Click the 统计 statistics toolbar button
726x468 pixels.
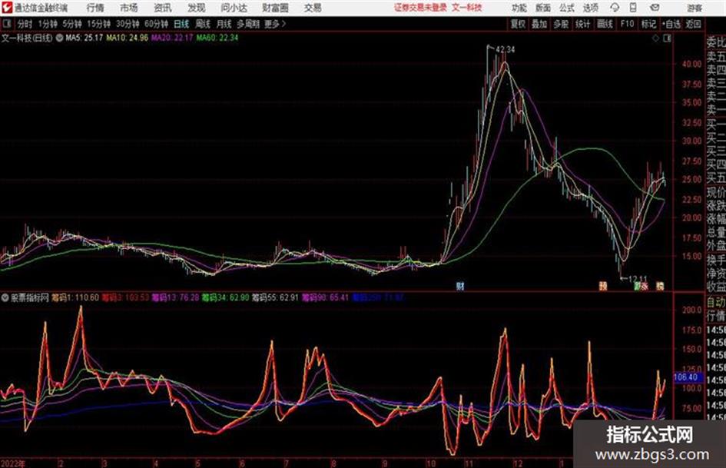pos(582,24)
